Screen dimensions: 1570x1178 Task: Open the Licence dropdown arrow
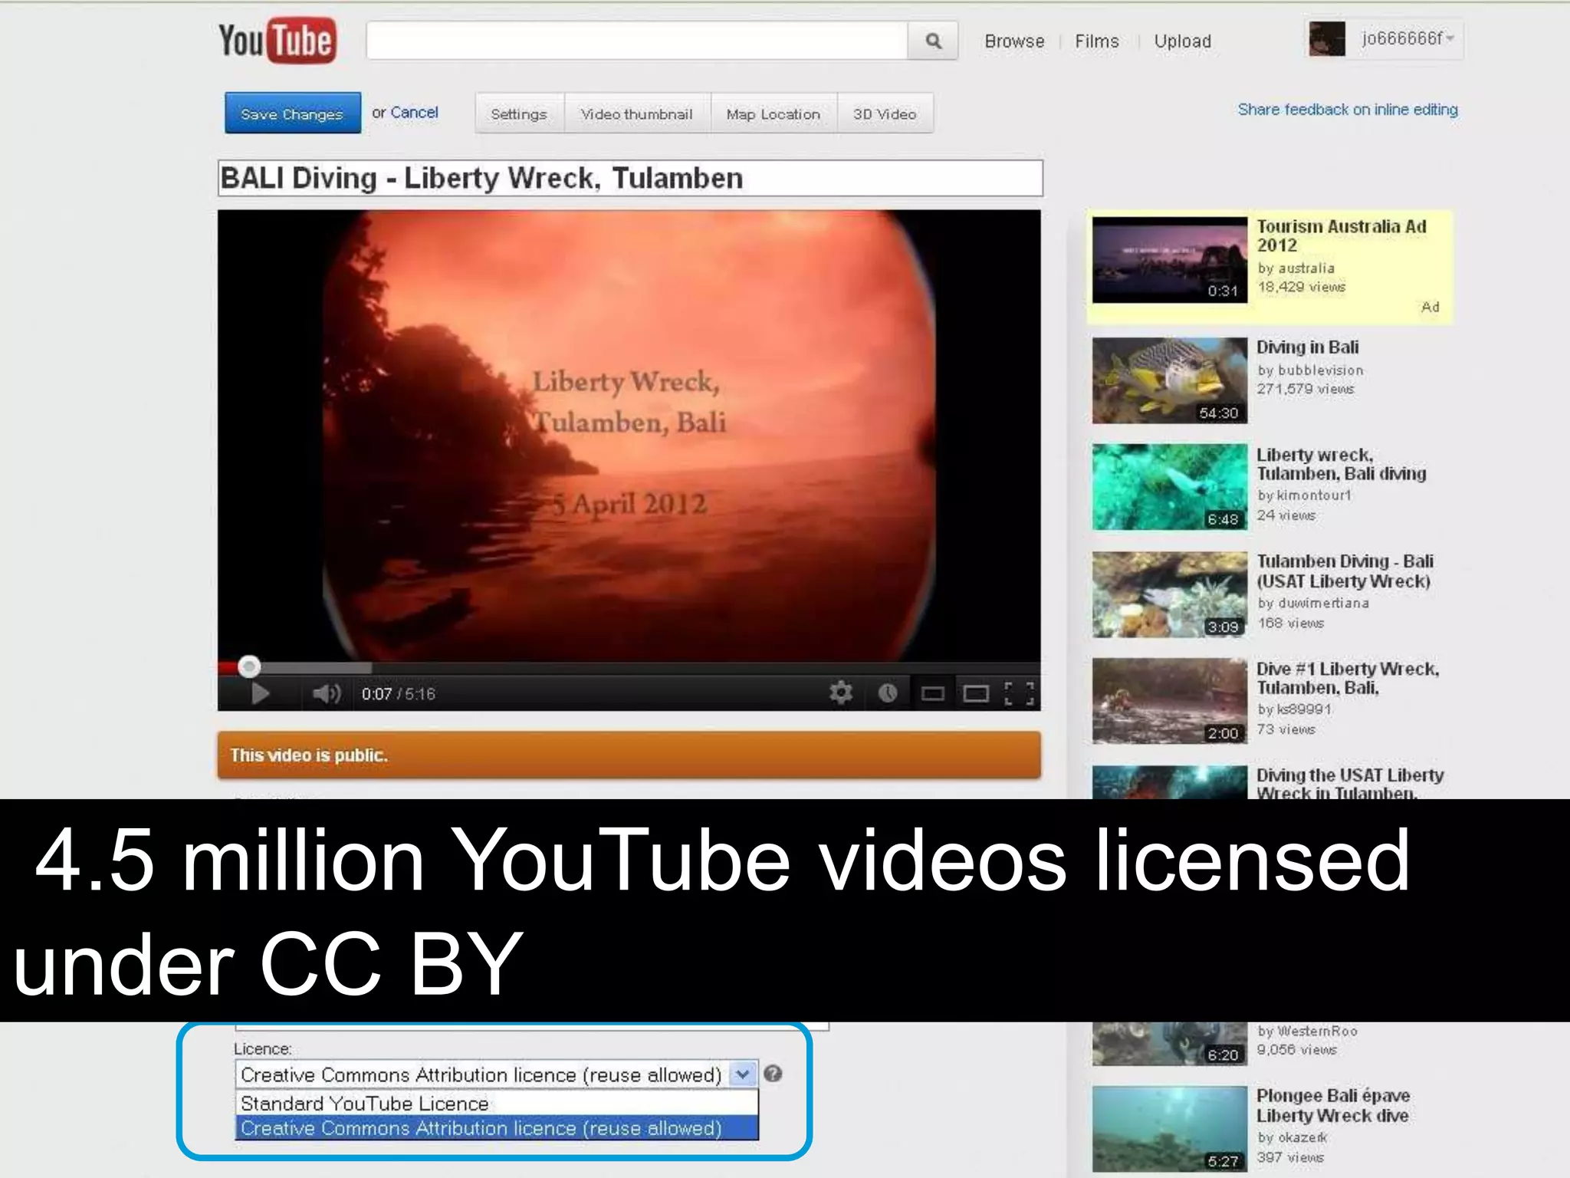pyautogui.click(x=743, y=1074)
